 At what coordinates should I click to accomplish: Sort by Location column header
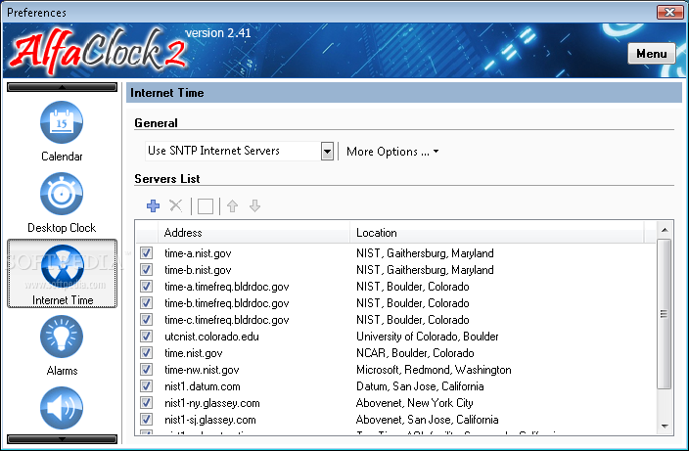click(497, 232)
